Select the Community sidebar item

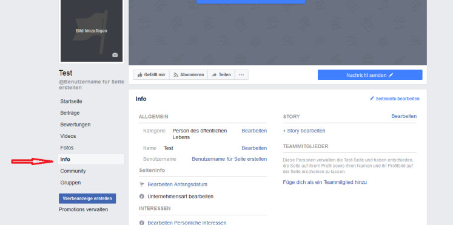coord(73,171)
